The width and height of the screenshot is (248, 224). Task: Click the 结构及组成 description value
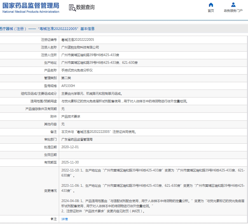click(92, 94)
